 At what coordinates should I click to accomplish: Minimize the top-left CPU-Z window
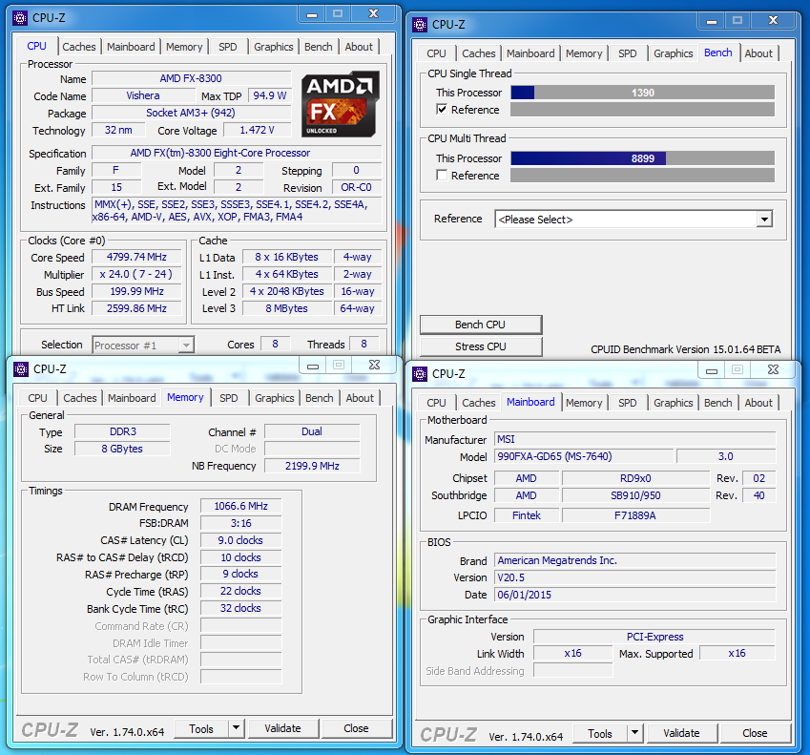(312, 15)
